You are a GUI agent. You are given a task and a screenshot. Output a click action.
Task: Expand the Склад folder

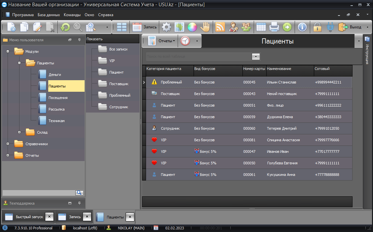click(x=19, y=132)
